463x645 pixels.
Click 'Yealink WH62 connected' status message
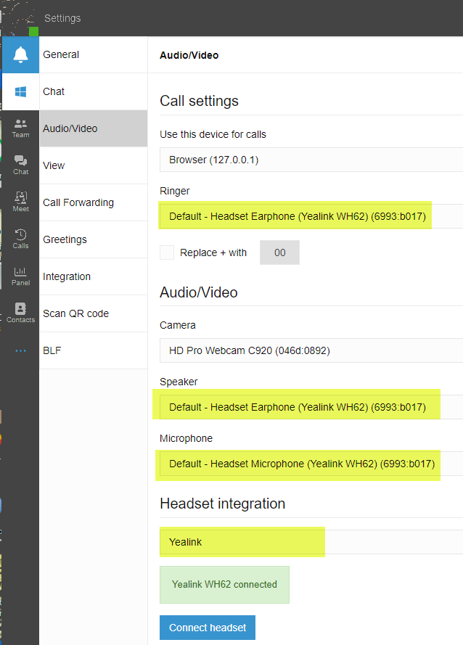point(225,585)
